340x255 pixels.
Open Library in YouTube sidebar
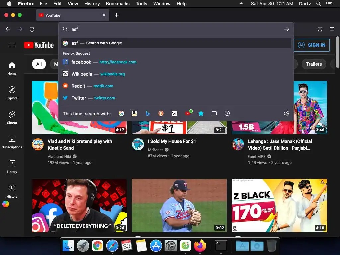[x=12, y=167]
